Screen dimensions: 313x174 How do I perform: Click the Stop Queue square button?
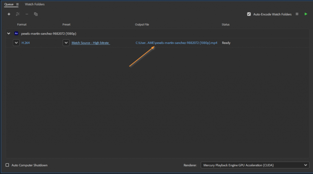pyautogui.click(x=297, y=14)
